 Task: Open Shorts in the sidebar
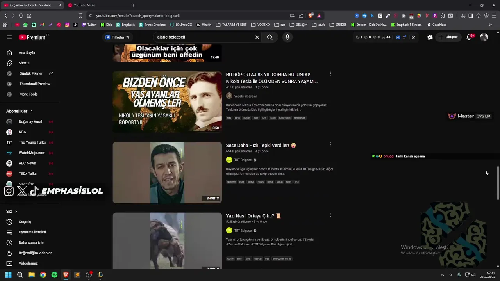[24, 63]
